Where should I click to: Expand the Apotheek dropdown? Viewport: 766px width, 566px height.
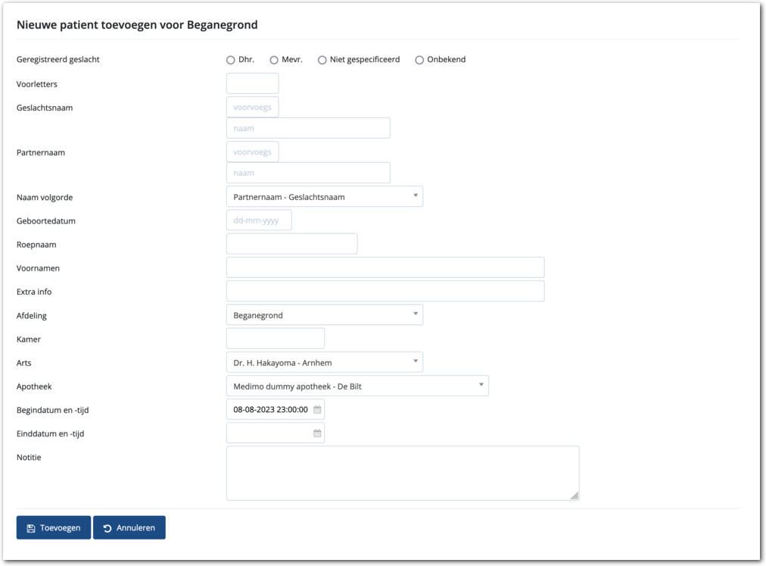pos(357,386)
